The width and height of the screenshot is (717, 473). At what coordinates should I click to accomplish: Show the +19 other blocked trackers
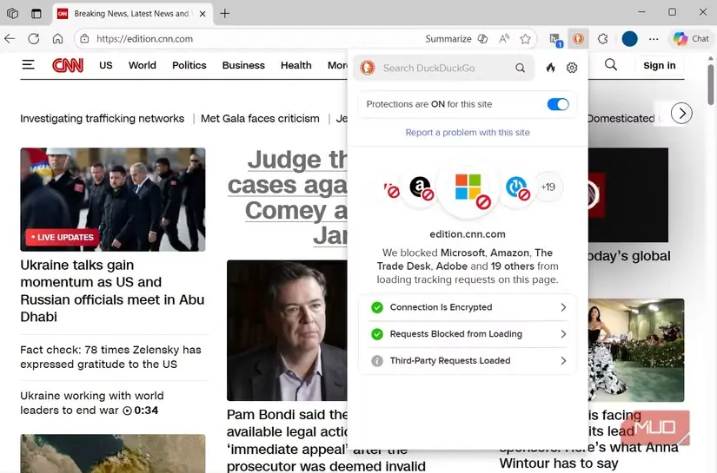click(548, 187)
